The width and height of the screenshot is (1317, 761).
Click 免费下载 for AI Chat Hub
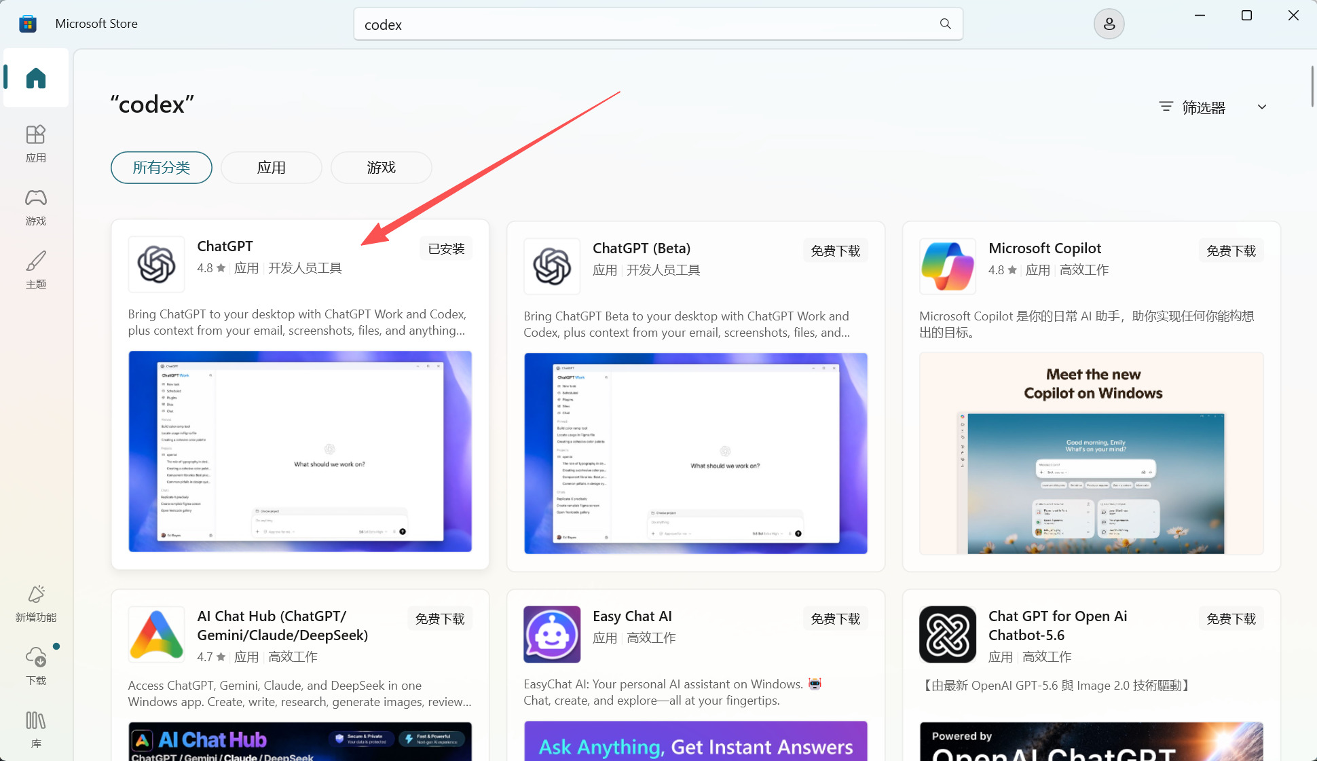pos(440,619)
